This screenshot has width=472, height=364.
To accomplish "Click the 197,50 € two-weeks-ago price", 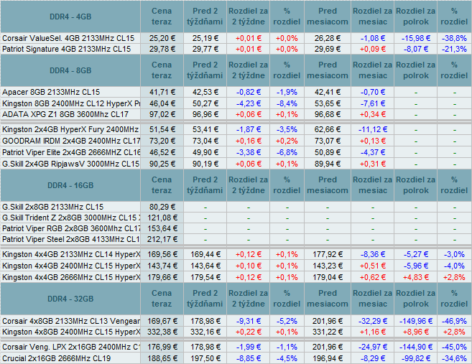I will pos(205,358).
